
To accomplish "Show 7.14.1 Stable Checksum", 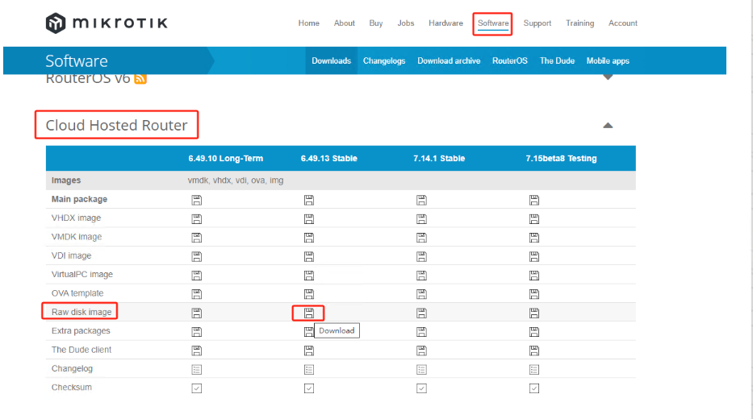I will coord(421,388).
